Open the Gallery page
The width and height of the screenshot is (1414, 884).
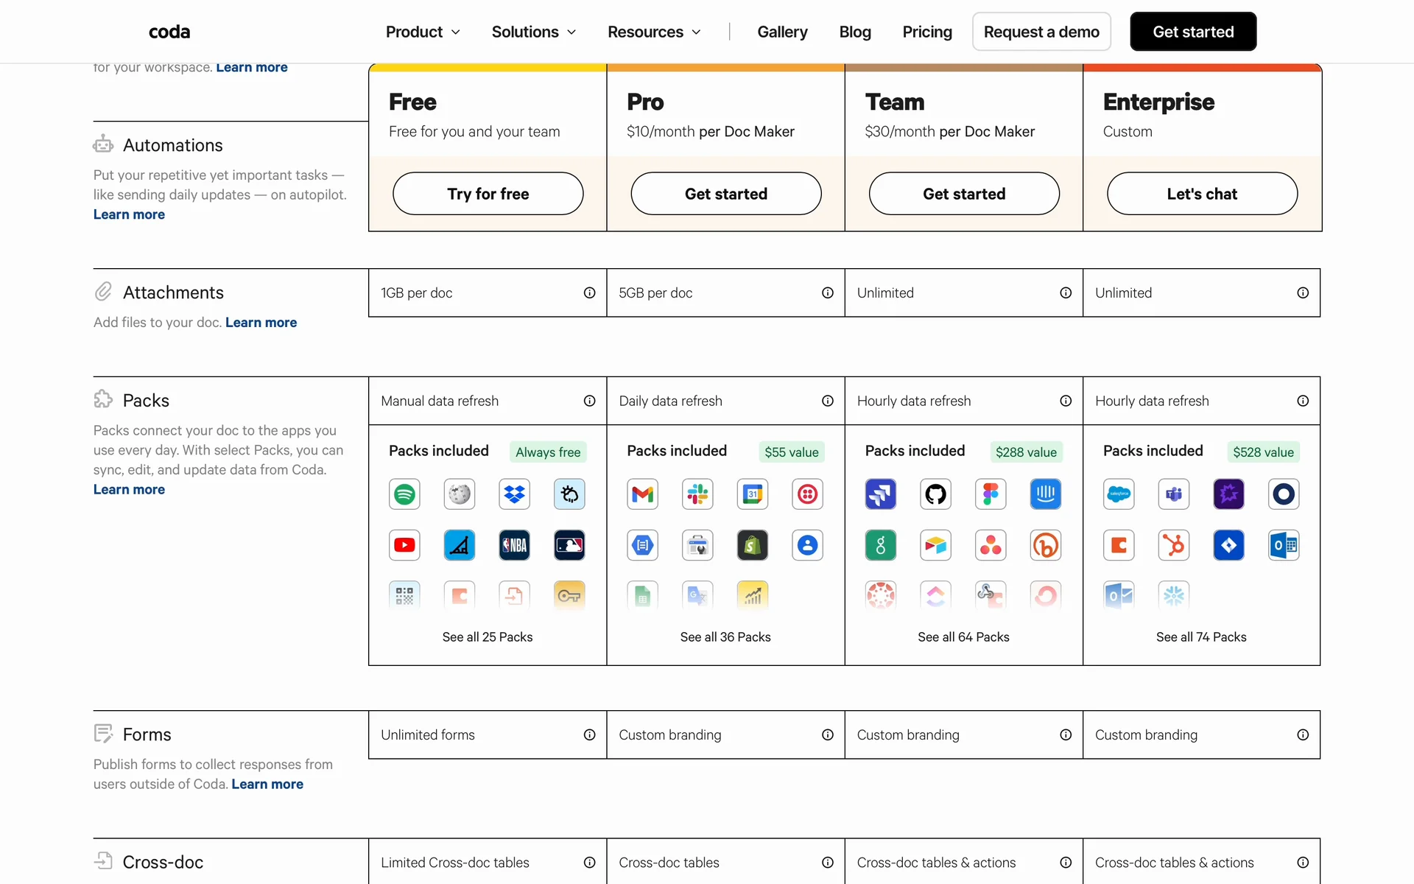[x=782, y=32]
